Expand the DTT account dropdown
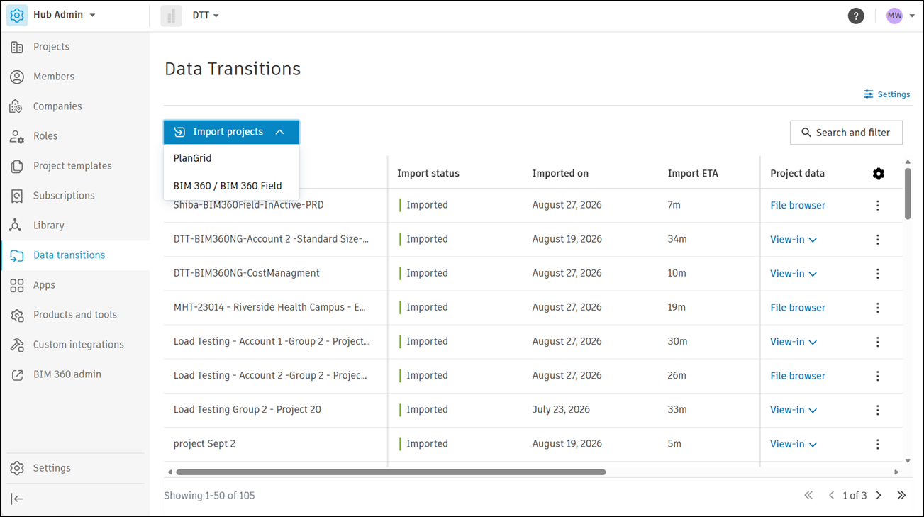Image resolution: width=924 pixels, height=517 pixels. [x=216, y=16]
